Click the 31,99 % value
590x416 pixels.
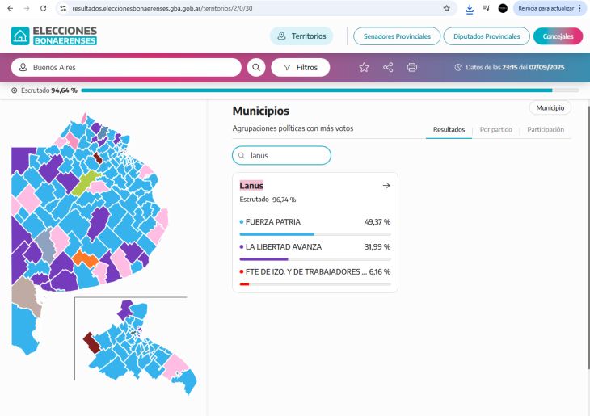pos(377,246)
